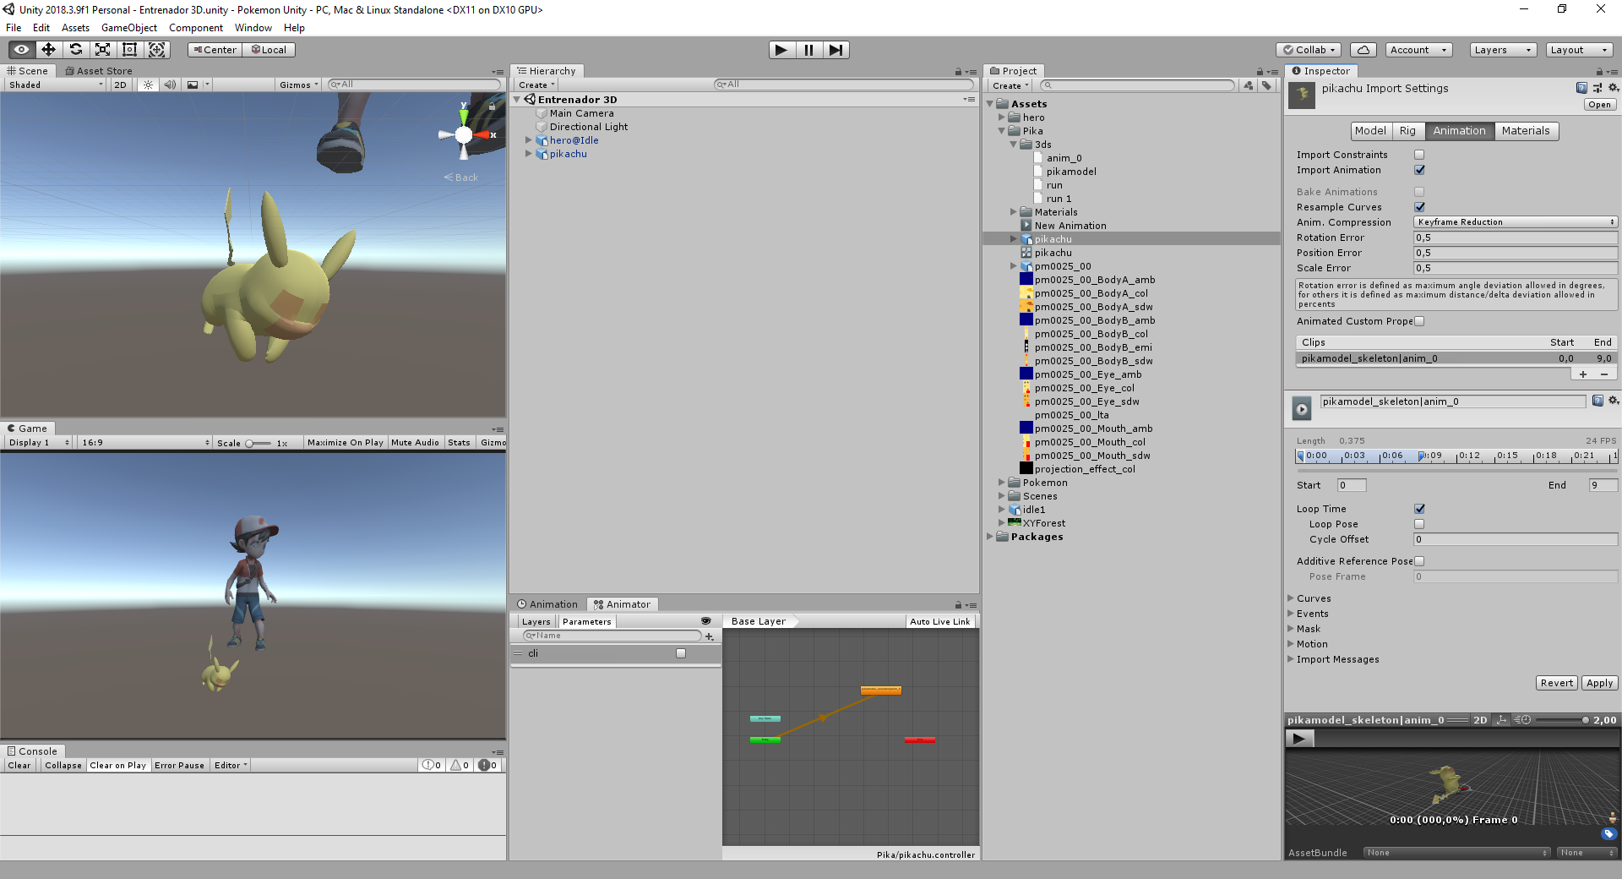The height and width of the screenshot is (879, 1622).
Task: Click the Step frame button
Action: 835,50
